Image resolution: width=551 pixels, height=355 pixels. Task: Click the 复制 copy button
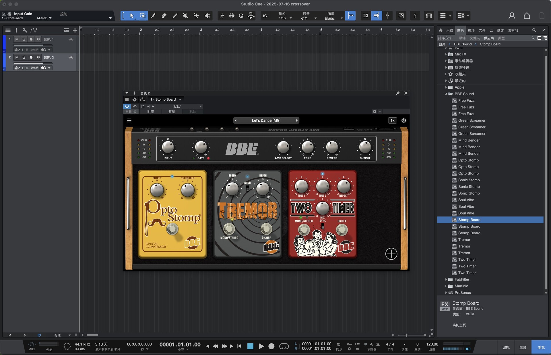point(172,112)
